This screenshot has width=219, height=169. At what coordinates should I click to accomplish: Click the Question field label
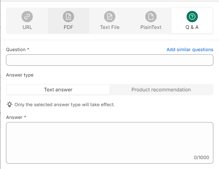[x=16, y=50]
